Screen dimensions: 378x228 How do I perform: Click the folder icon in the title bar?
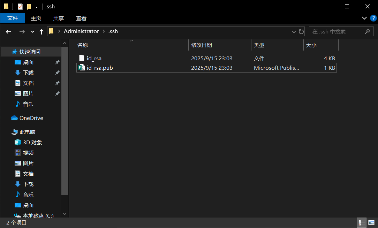7,7
